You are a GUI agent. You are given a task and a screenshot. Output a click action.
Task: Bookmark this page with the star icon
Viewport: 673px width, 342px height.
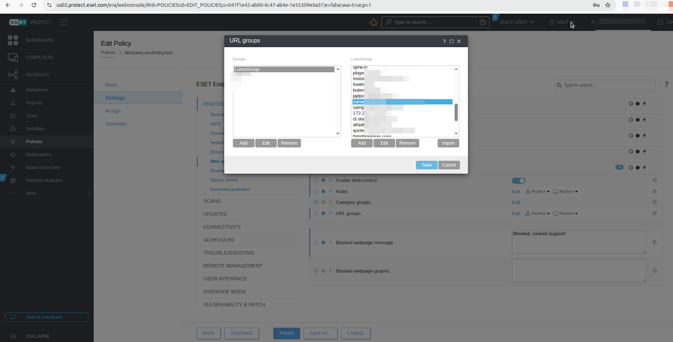(x=607, y=5)
